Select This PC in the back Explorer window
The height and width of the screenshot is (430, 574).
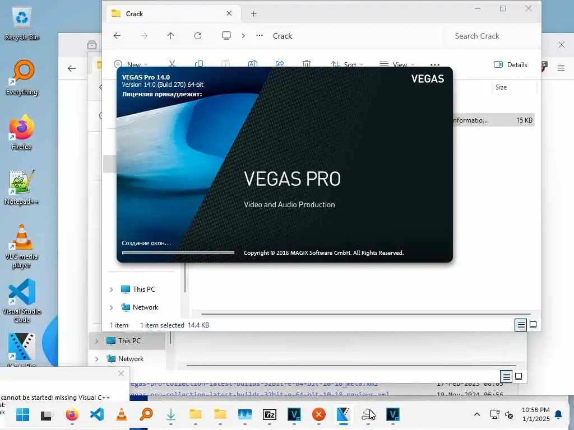coord(124,341)
